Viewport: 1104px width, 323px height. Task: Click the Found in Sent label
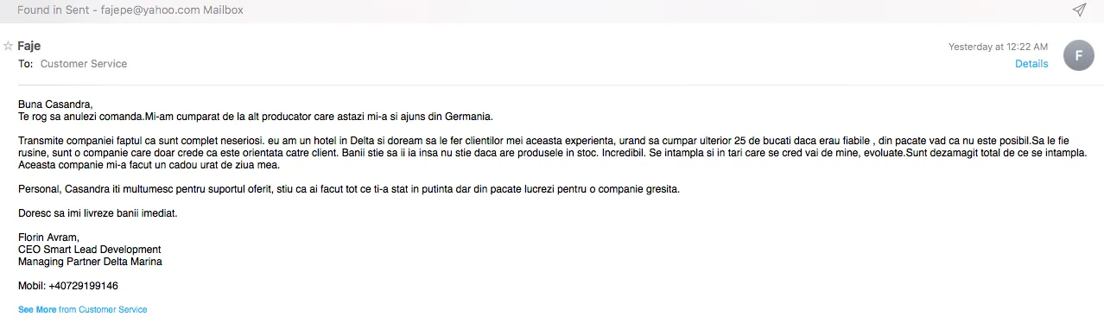click(x=56, y=10)
